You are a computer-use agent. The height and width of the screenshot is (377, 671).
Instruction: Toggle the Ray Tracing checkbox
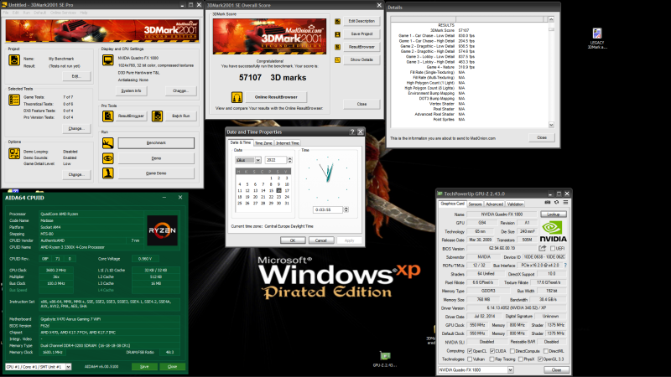(492, 359)
